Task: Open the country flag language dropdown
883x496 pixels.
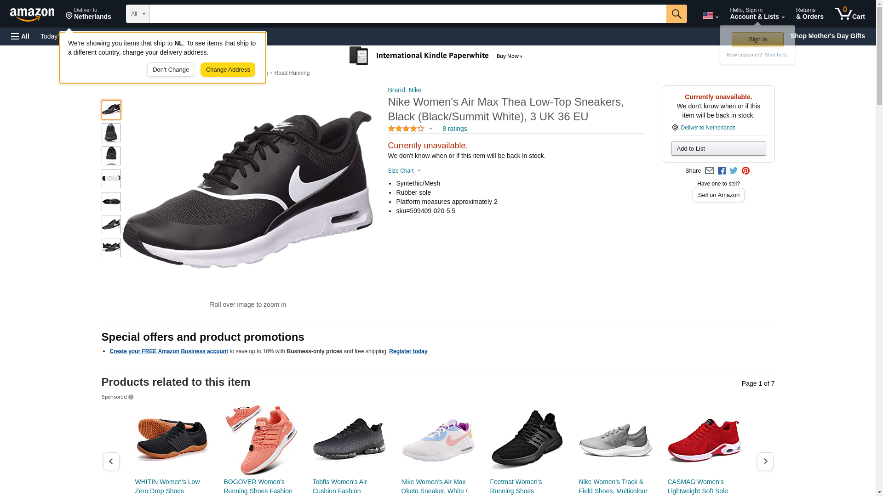Action: tap(710, 16)
